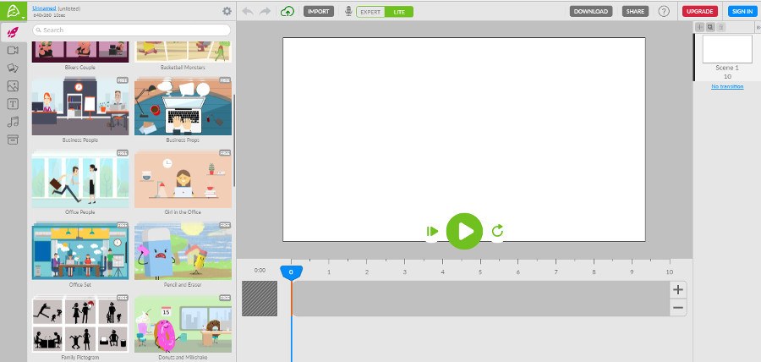
Task: Open the backgrounds library icon
Action: [13, 68]
